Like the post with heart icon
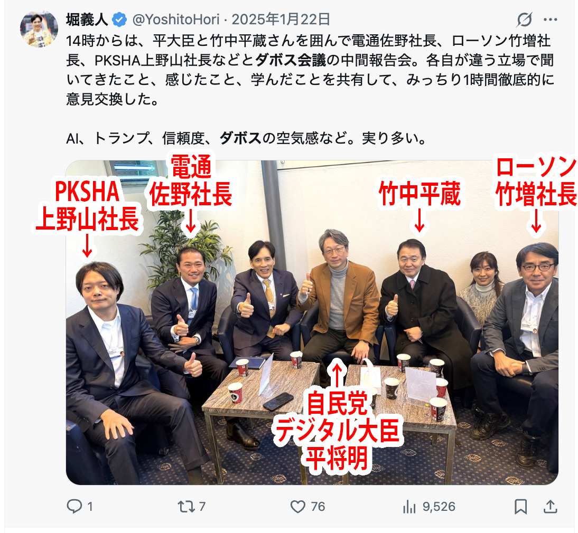Image resolution: width=578 pixels, height=533 pixels. (x=298, y=507)
